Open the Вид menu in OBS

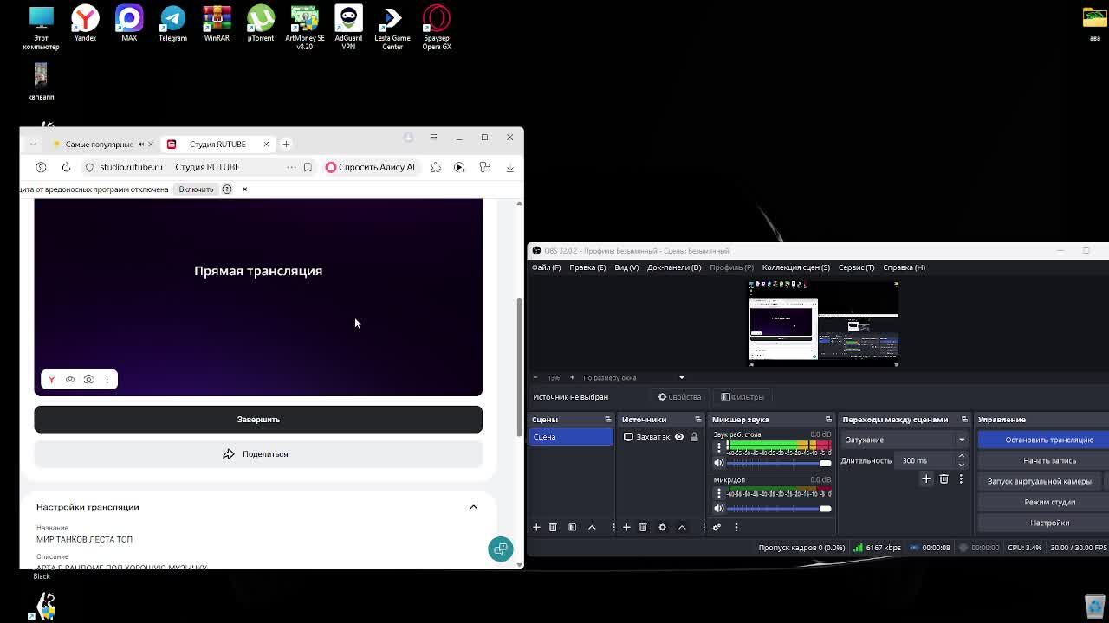(x=626, y=267)
